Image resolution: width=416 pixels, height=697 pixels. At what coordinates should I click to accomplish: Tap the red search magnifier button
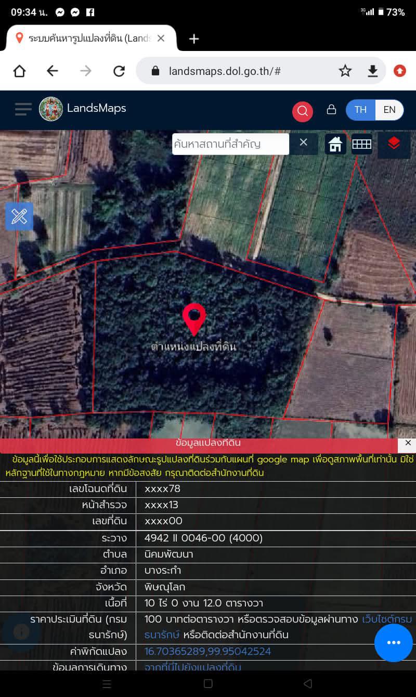(x=303, y=111)
